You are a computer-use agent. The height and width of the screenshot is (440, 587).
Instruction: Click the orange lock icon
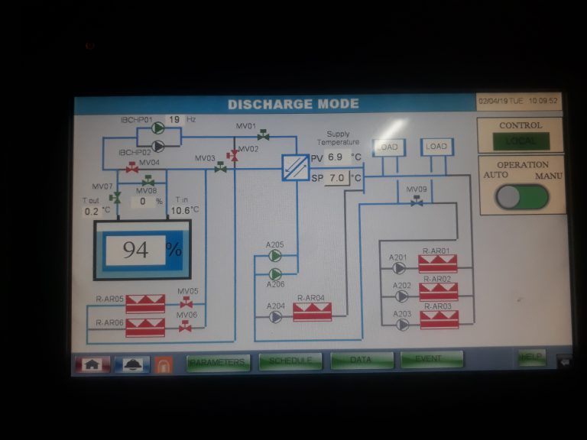pyautogui.click(x=163, y=364)
